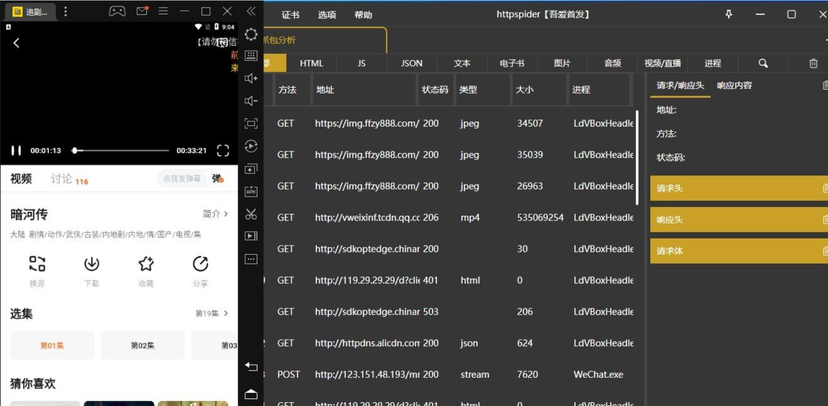Click the 分享 share icon
The height and width of the screenshot is (406, 828).
click(200, 264)
